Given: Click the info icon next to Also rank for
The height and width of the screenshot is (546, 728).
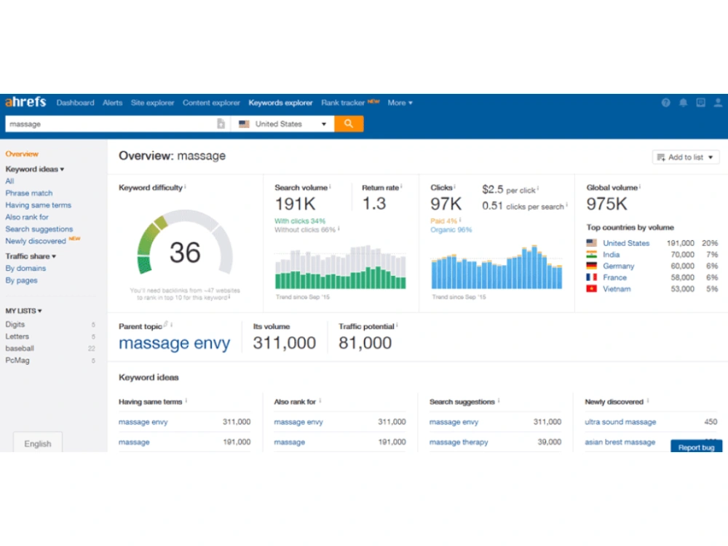Looking at the screenshot, I should pyautogui.click(x=320, y=400).
